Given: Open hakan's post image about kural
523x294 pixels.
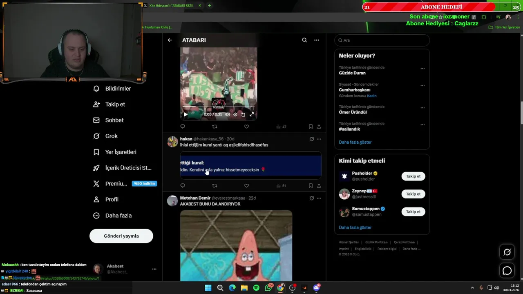Looking at the screenshot, I should 250,165.
